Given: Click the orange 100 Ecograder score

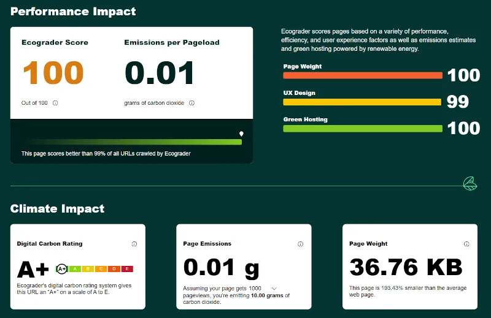Looking at the screenshot, I should pyautogui.click(x=53, y=72).
